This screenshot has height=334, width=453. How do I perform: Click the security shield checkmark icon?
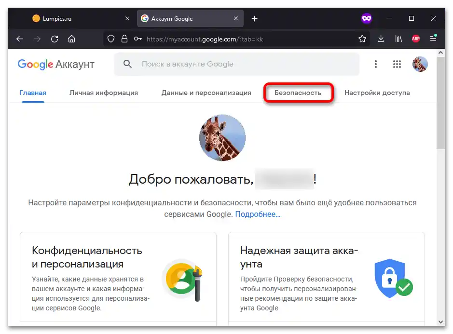coord(393,278)
